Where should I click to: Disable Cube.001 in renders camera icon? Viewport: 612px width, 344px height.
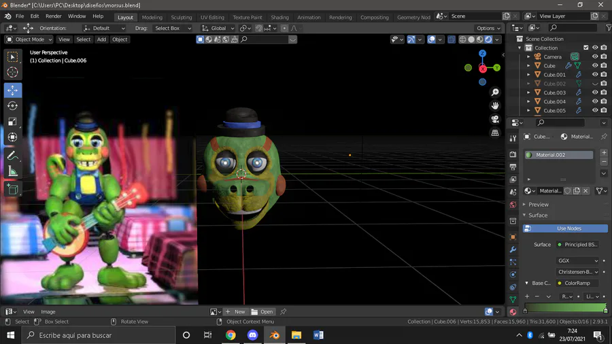[x=604, y=75]
